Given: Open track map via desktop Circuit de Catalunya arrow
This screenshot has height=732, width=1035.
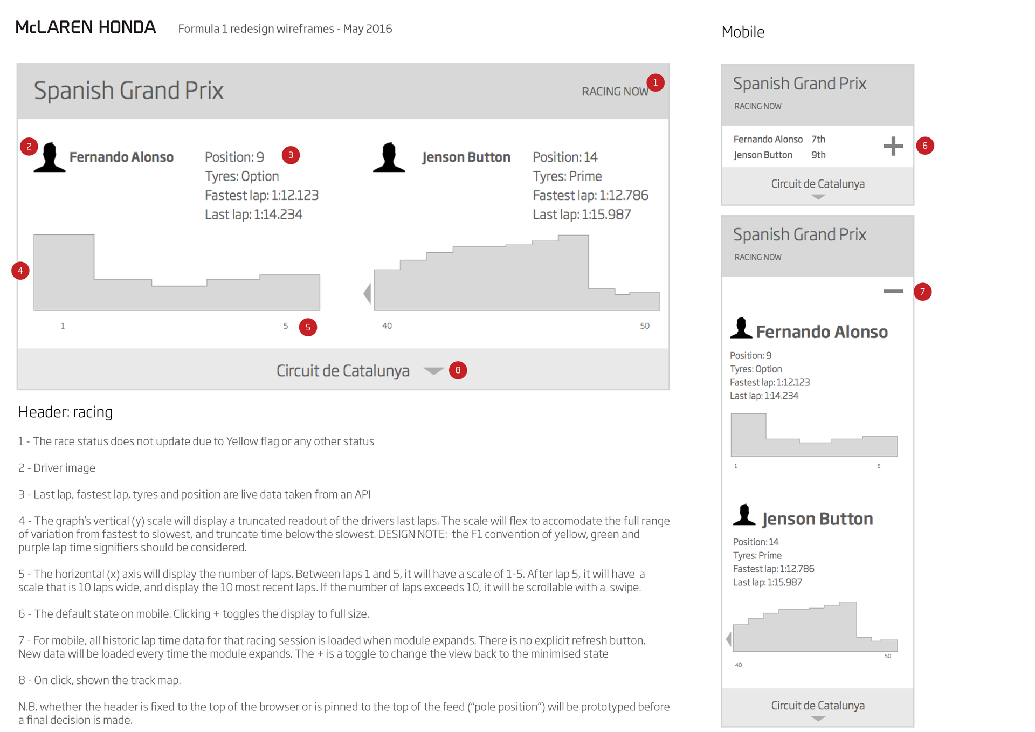Looking at the screenshot, I should click(x=433, y=371).
